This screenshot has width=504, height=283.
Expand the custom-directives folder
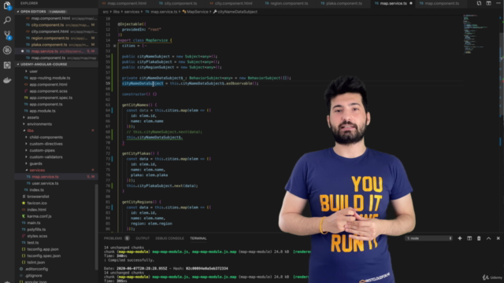pos(46,144)
